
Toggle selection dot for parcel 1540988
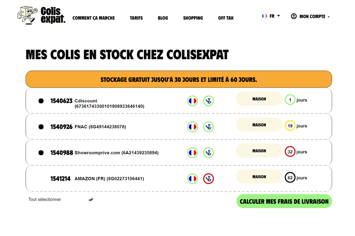[41, 153]
